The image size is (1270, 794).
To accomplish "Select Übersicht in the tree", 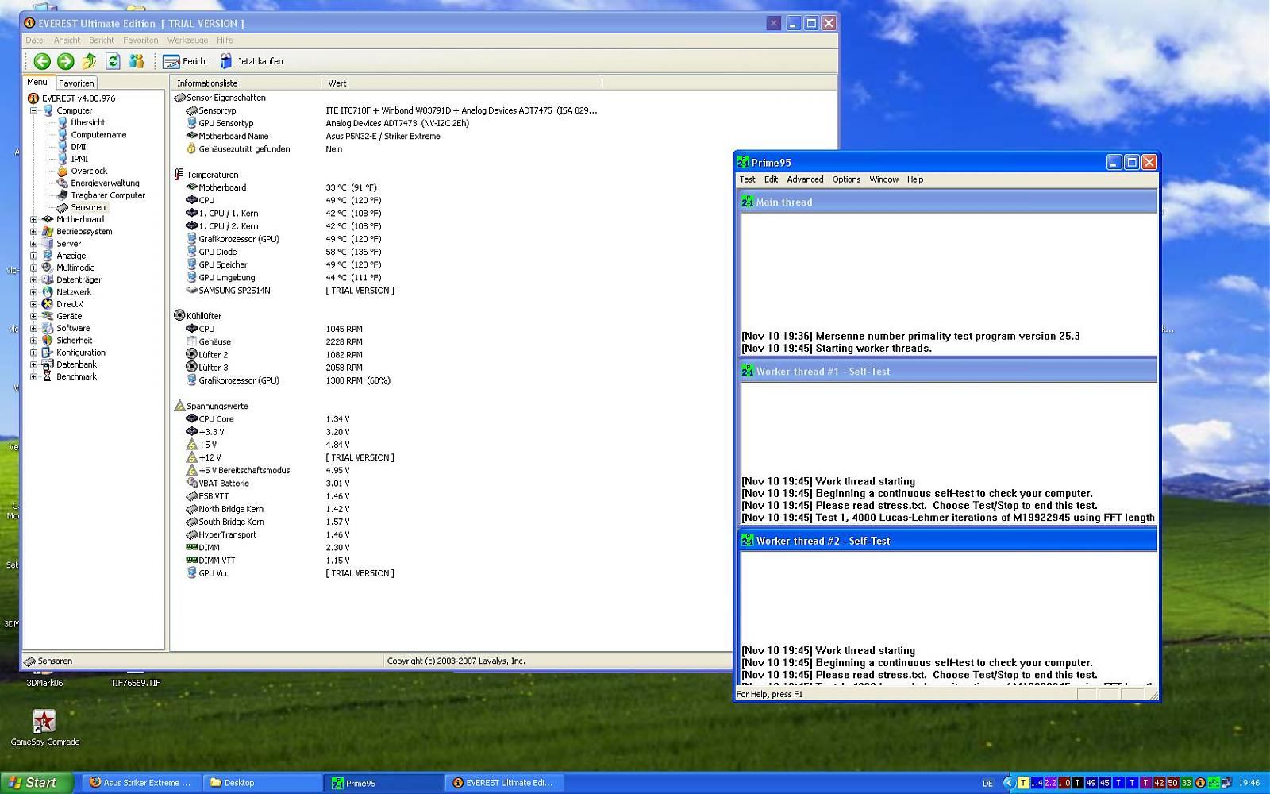I will [87, 122].
